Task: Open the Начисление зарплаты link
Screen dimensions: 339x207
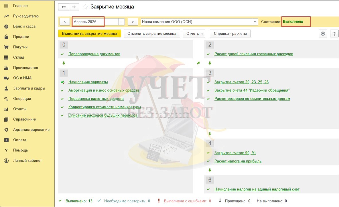Action: (x=88, y=82)
